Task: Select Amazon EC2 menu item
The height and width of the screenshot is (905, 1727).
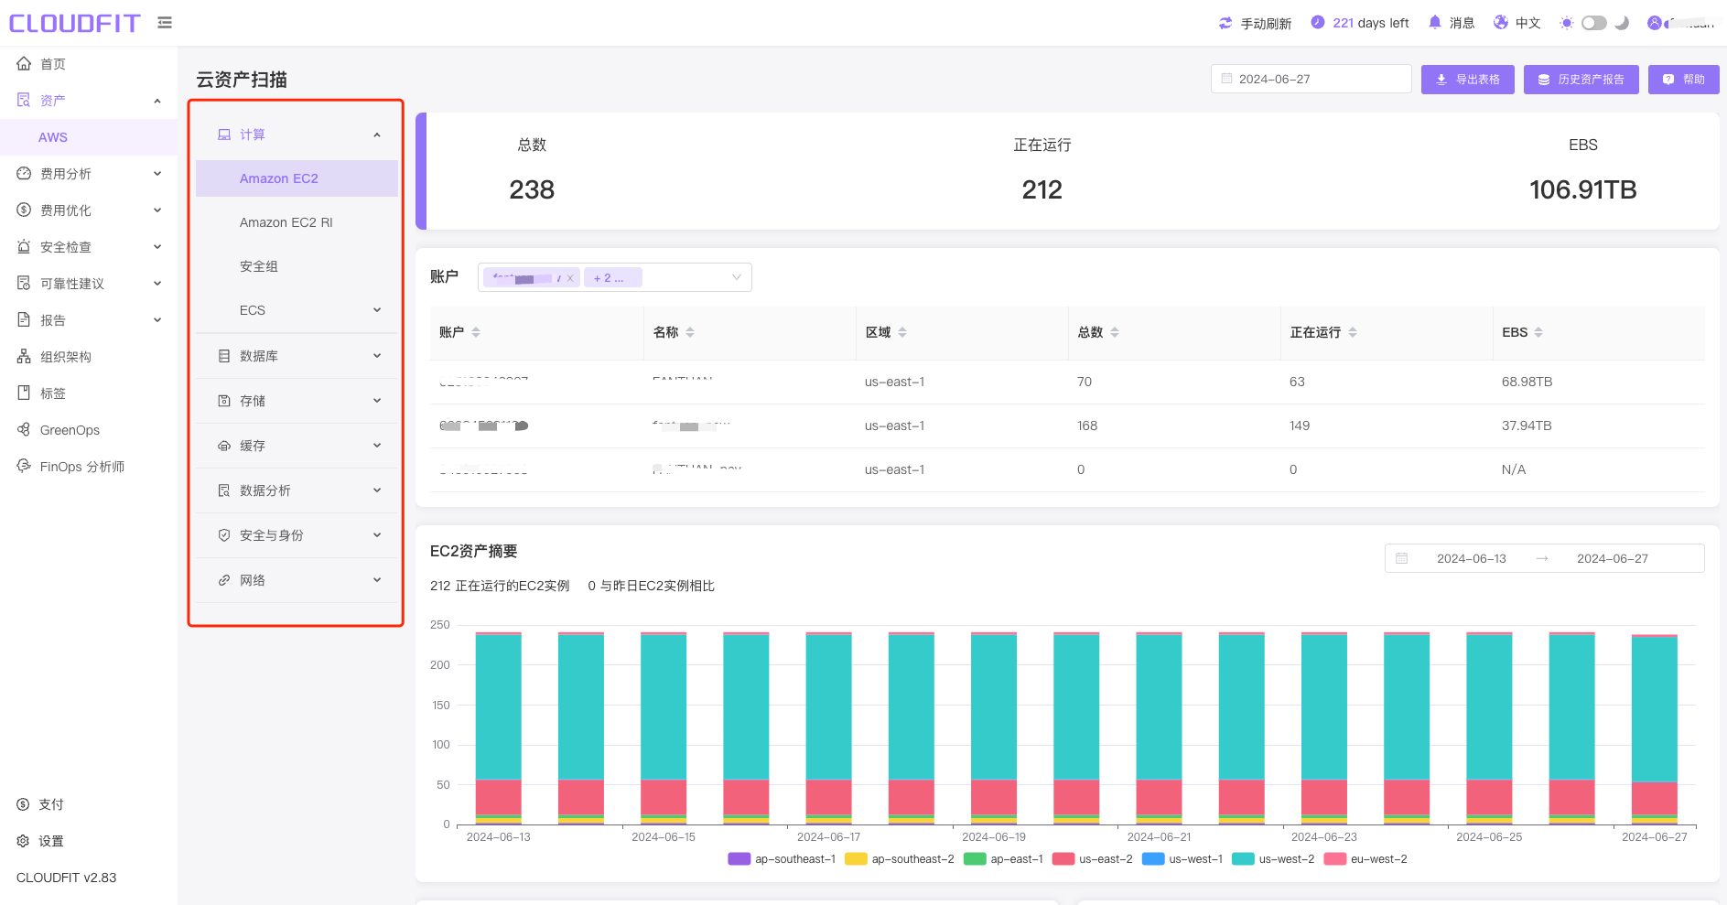Action: (x=297, y=178)
